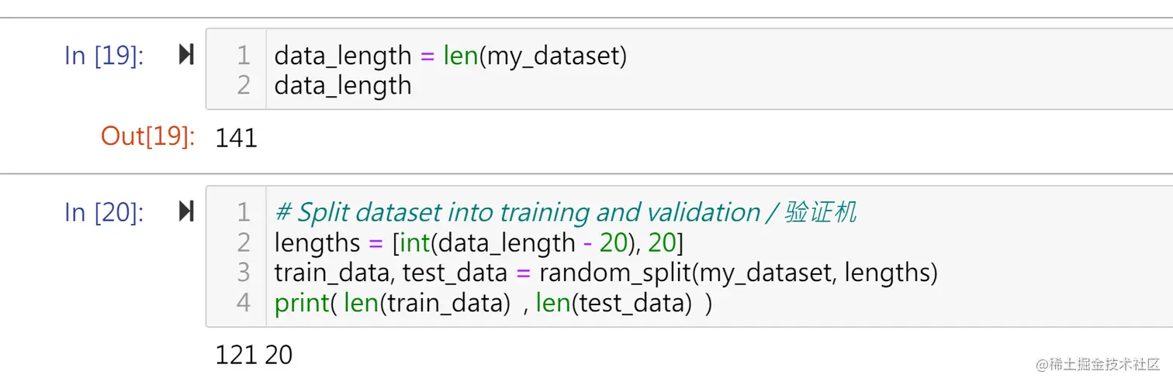1173x385 pixels.
Task: Select the In [20] cell prompt
Action: point(104,212)
